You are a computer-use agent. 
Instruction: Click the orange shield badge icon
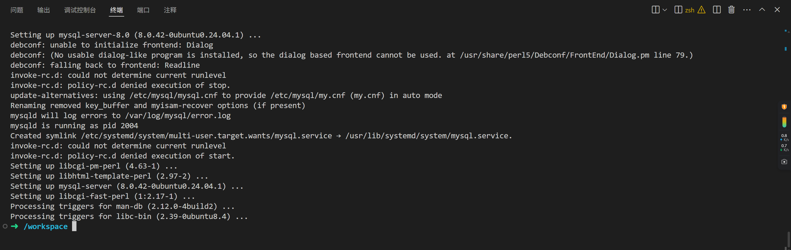click(784, 107)
